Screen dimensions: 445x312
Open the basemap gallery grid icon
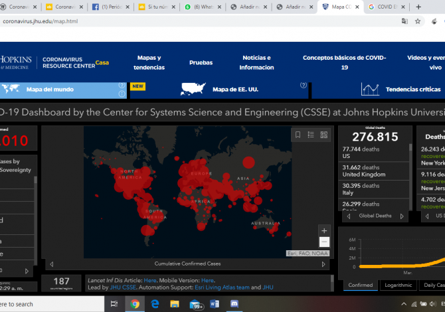coord(324,135)
